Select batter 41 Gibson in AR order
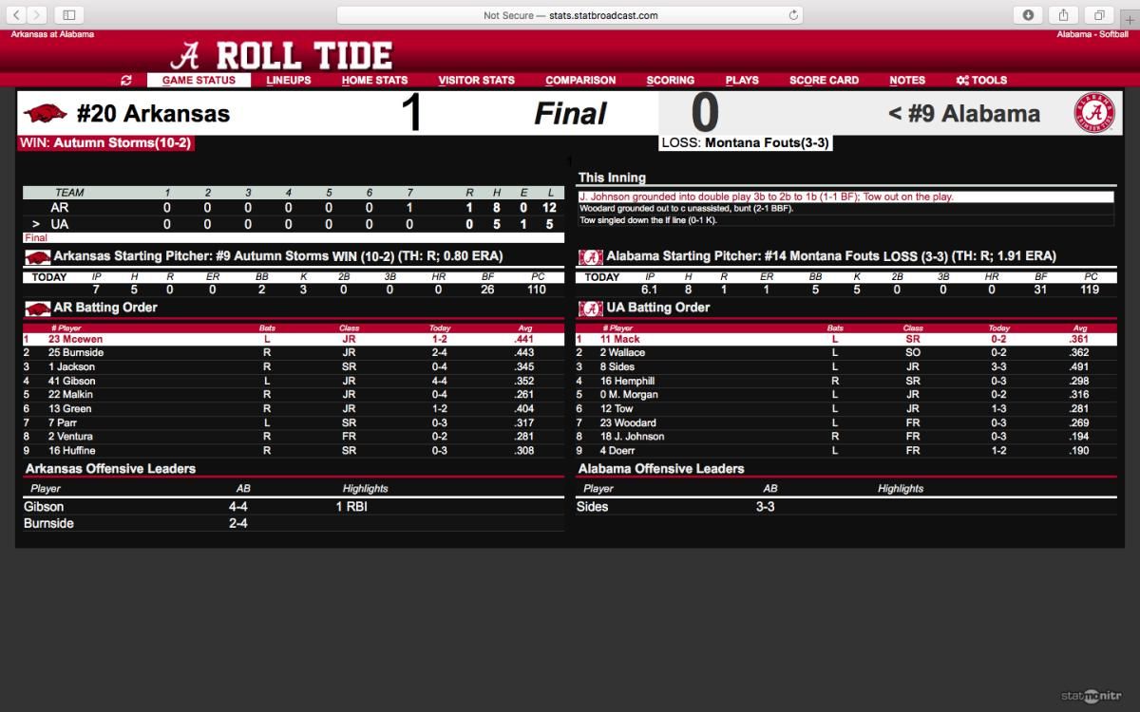 click(294, 381)
